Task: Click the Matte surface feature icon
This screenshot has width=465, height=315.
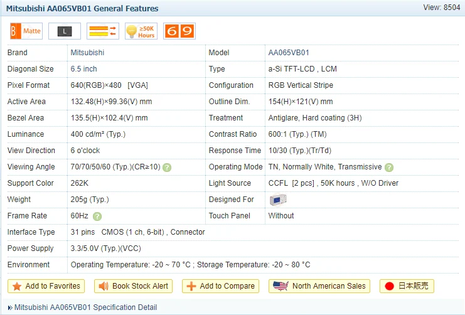Action: click(26, 31)
